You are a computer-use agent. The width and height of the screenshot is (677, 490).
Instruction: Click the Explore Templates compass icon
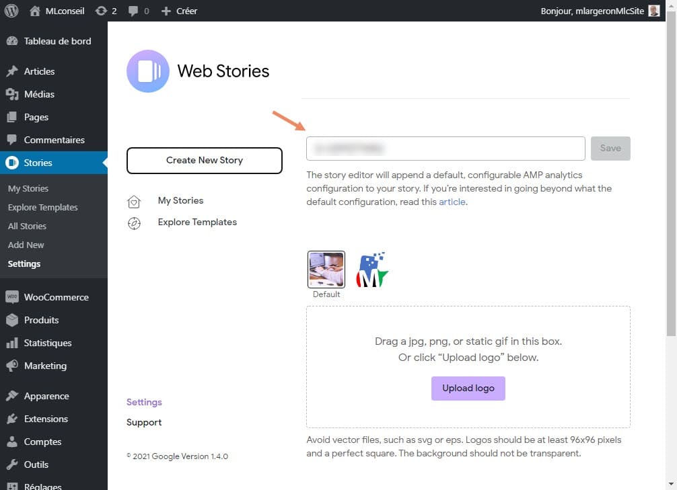coord(134,223)
